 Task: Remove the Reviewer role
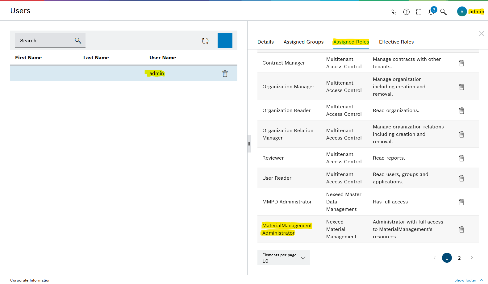[x=462, y=158]
